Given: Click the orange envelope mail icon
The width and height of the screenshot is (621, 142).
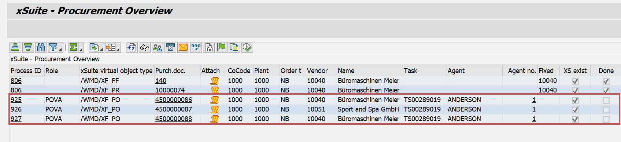Looking at the screenshot, I should [x=183, y=47].
